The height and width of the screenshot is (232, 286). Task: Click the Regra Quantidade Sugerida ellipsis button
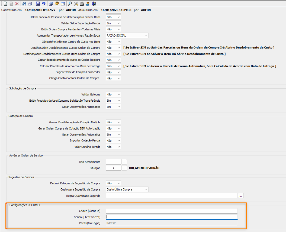241,195
